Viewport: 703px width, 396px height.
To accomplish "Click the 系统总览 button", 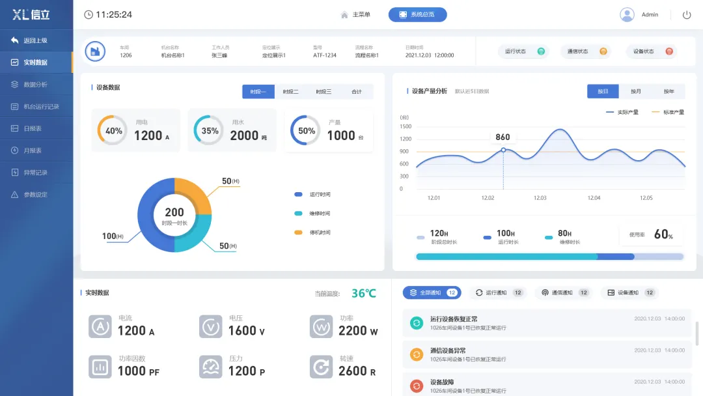I will [x=417, y=14].
